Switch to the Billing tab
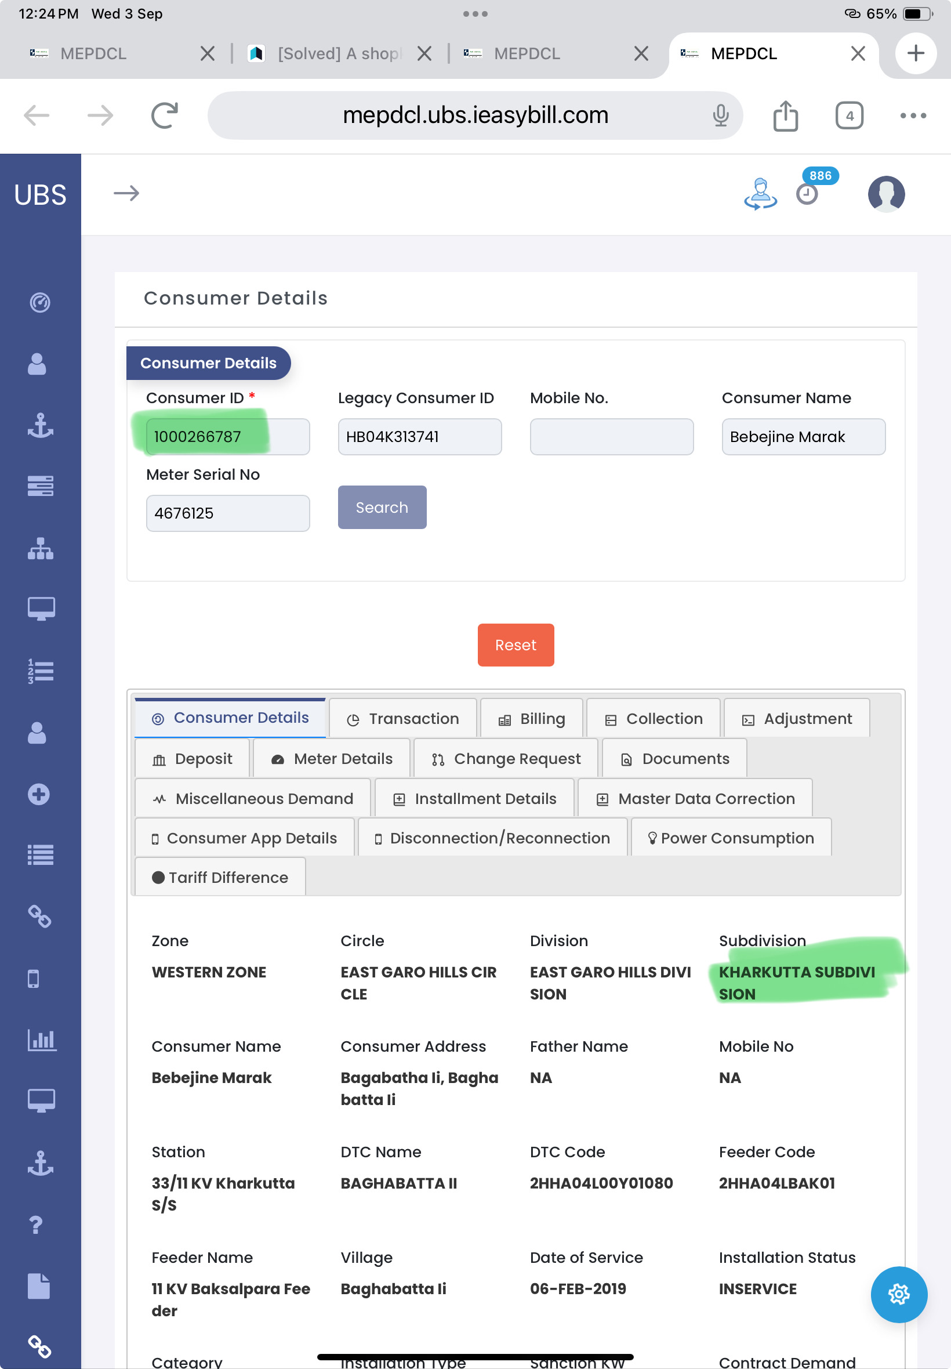 [x=532, y=719]
